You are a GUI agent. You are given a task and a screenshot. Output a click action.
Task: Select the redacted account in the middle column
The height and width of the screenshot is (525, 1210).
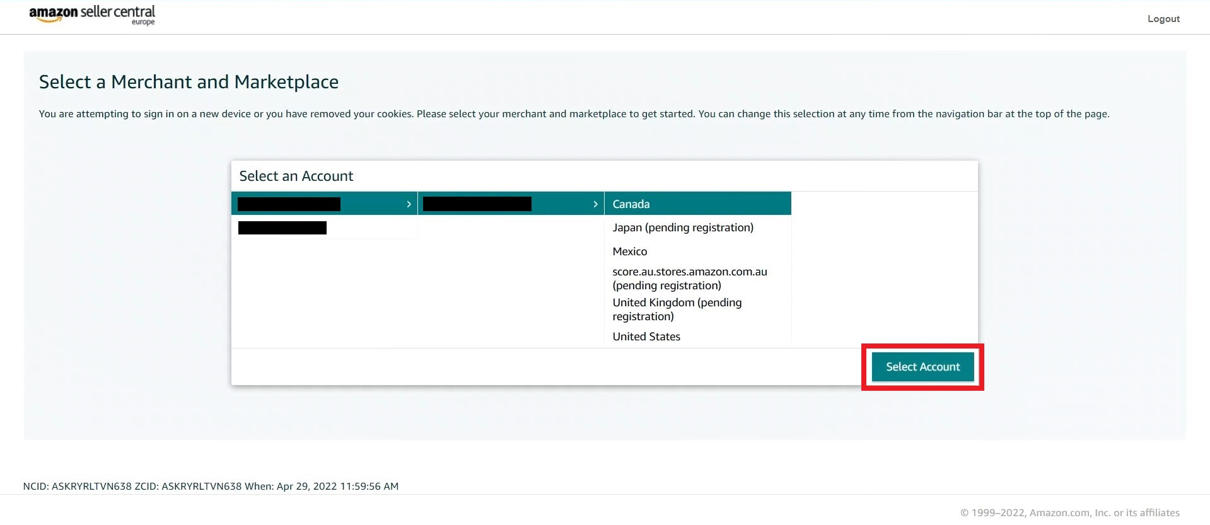tap(477, 204)
